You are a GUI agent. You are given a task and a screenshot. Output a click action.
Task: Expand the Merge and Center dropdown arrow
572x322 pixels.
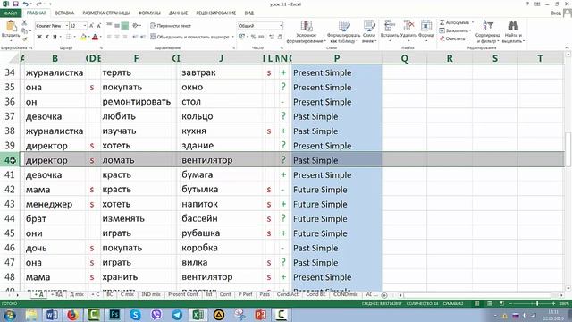[232, 37]
